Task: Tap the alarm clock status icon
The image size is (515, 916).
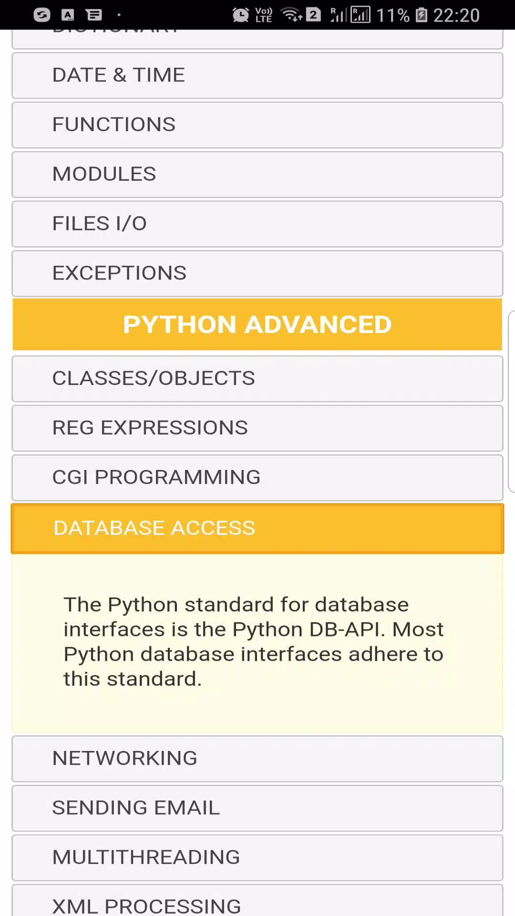Action: pyautogui.click(x=240, y=15)
